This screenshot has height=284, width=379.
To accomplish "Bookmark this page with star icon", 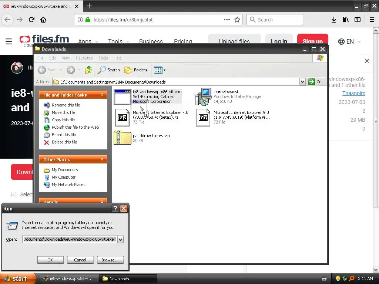I will (237, 20).
